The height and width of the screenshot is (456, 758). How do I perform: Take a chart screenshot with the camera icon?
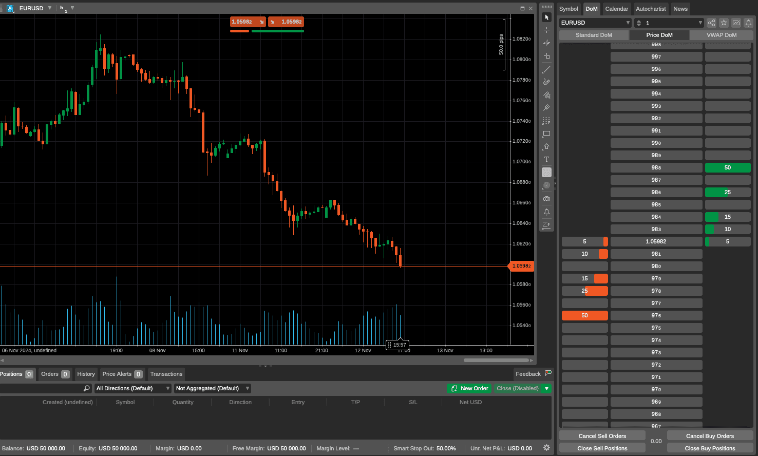[546, 199]
